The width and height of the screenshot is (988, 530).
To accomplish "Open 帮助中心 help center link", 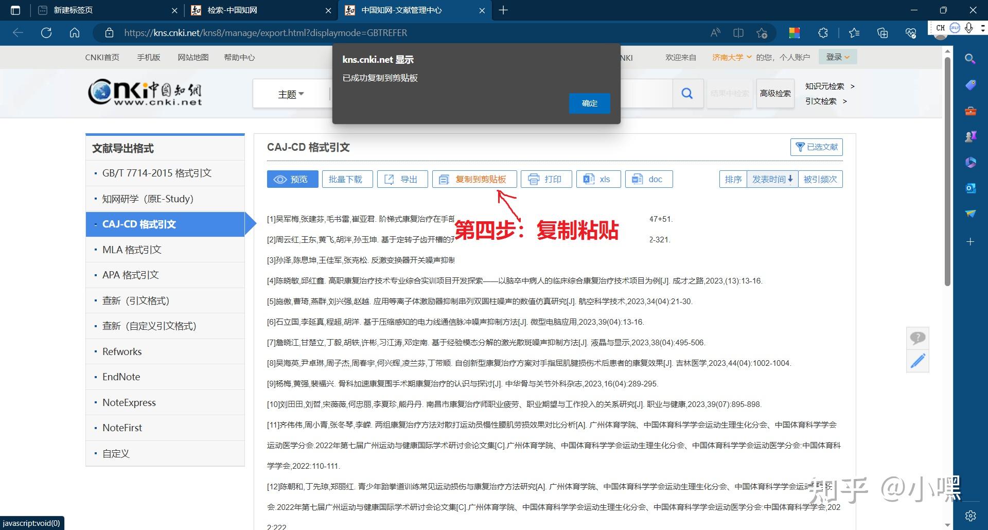I will coord(239,57).
